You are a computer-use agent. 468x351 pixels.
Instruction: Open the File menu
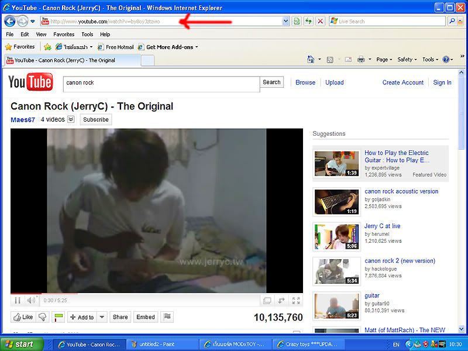point(10,35)
